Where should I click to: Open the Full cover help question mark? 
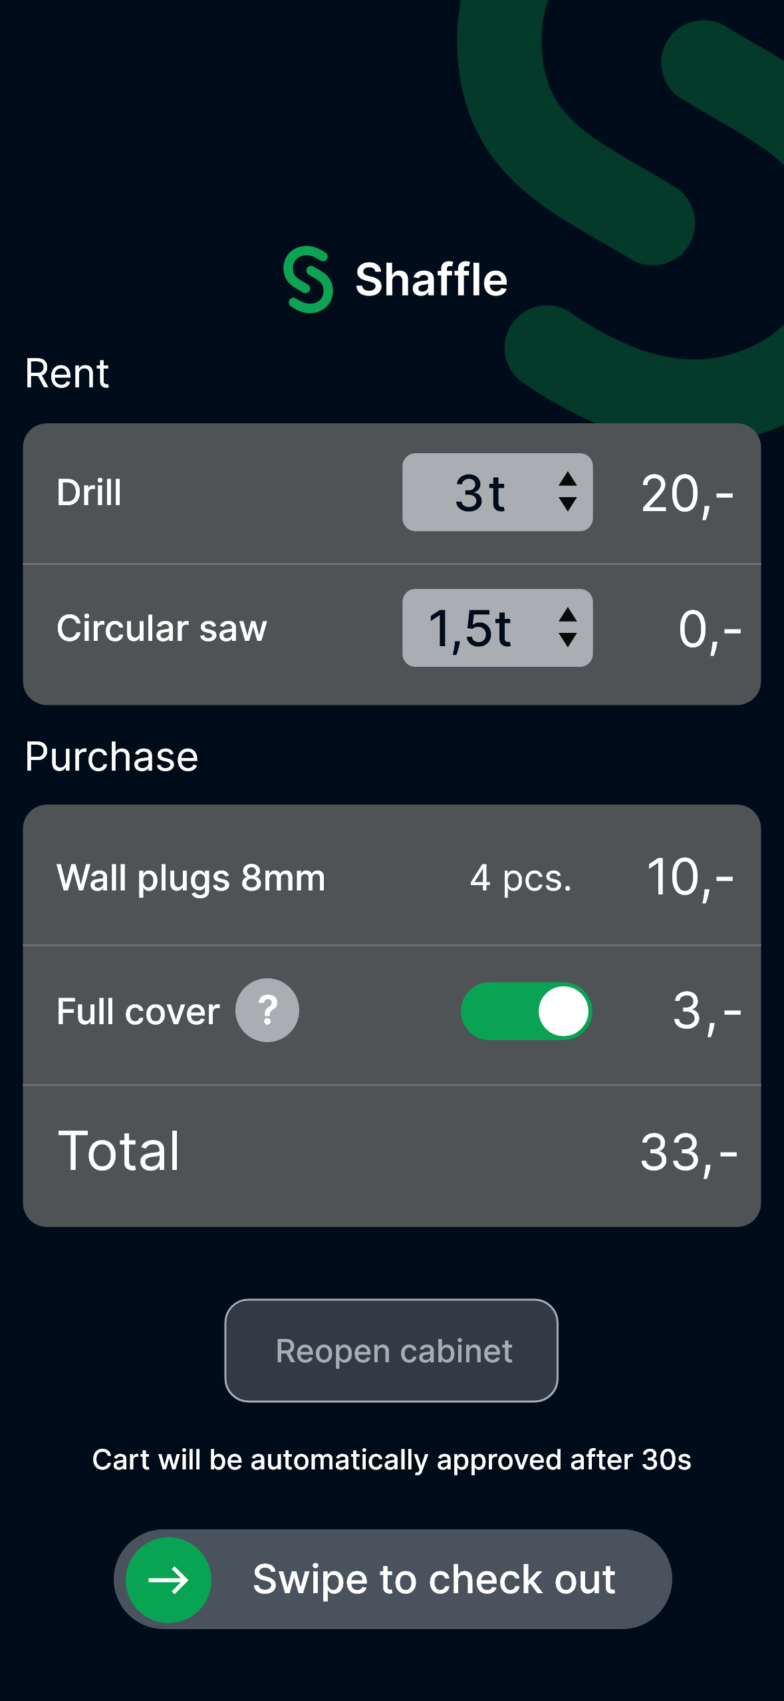point(267,1010)
